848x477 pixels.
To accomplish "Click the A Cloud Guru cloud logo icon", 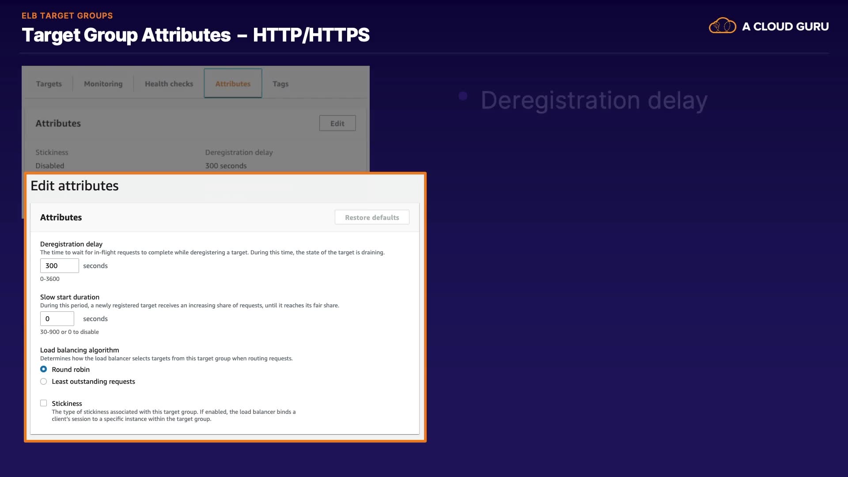I will (x=722, y=26).
